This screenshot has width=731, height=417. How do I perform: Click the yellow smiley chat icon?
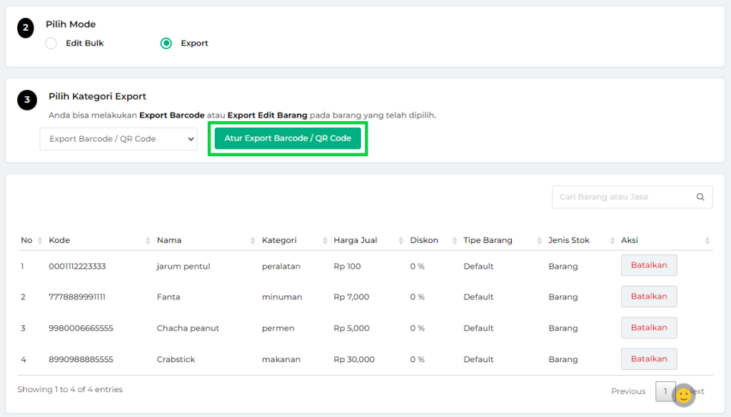pyautogui.click(x=683, y=395)
